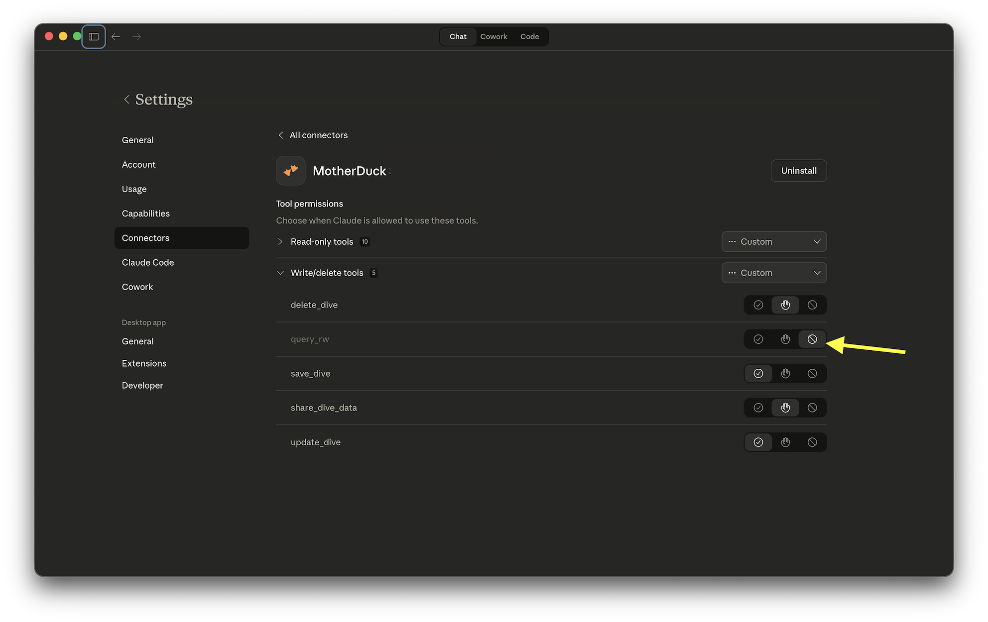Set update_dive to needs approval

coord(785,442)
